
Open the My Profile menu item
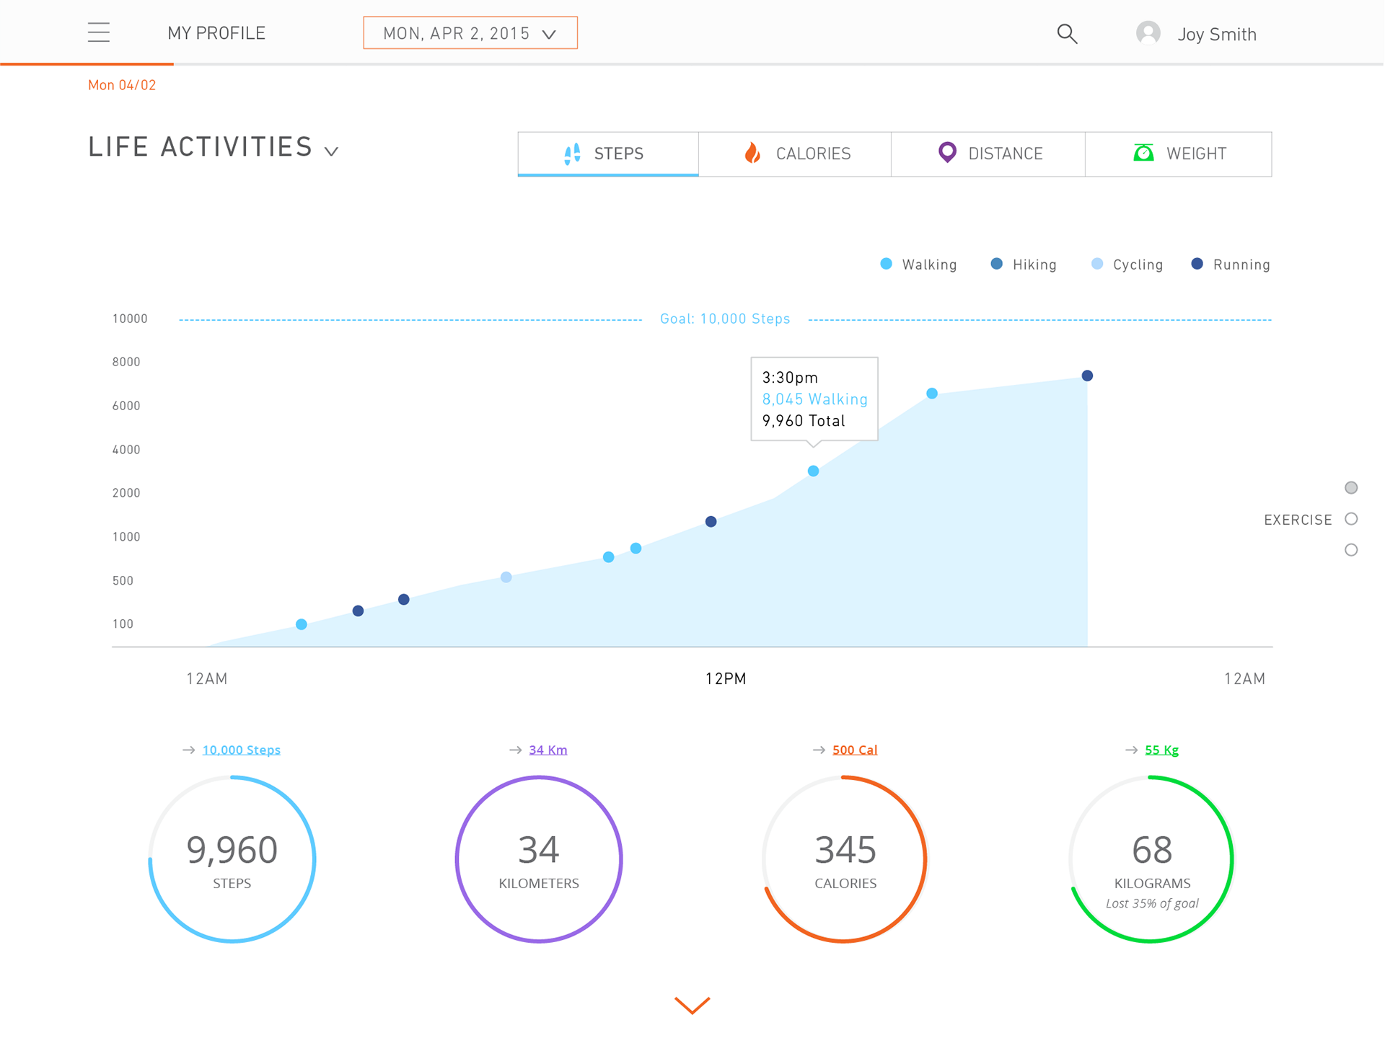click(216, 33)
